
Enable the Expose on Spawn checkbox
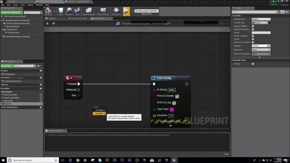coord(253,36)
